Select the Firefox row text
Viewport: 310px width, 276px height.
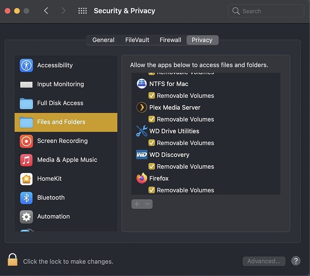159,178
